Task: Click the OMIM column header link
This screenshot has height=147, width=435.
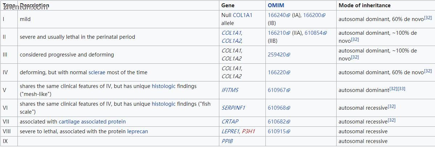Action: point(276,5)
